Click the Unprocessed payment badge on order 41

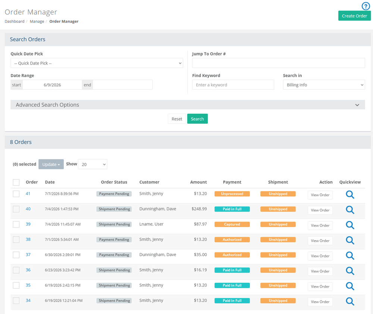coord(232,194)
